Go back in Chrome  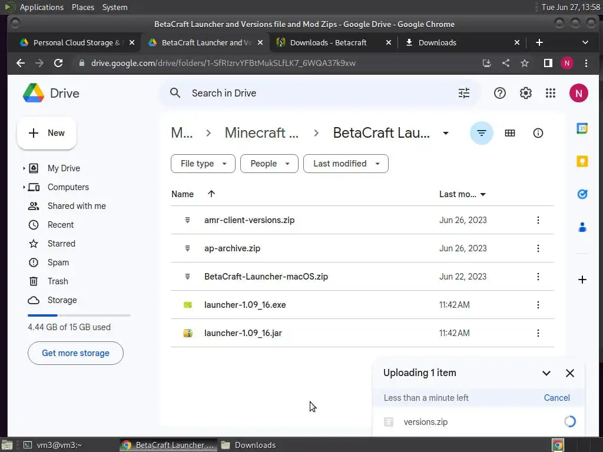(21, 63)
